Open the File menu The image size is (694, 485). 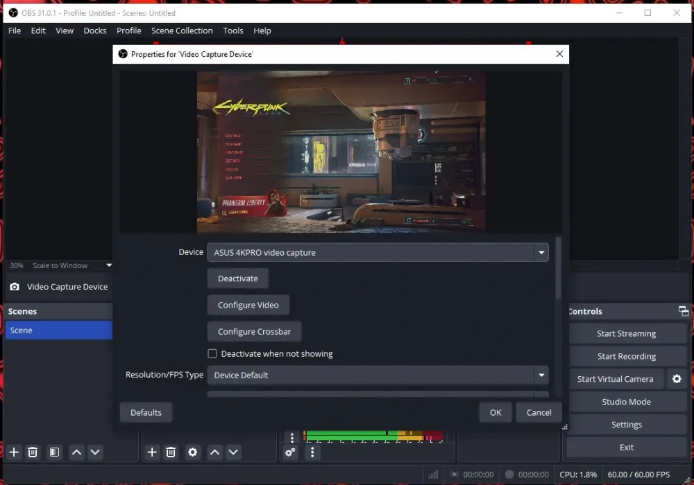click(15, 30)
